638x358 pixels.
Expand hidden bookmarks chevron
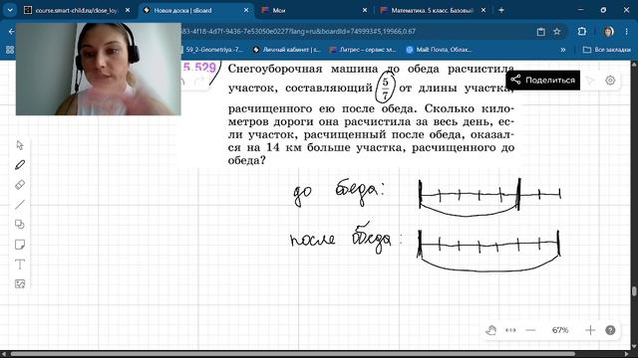pos(563,50)
